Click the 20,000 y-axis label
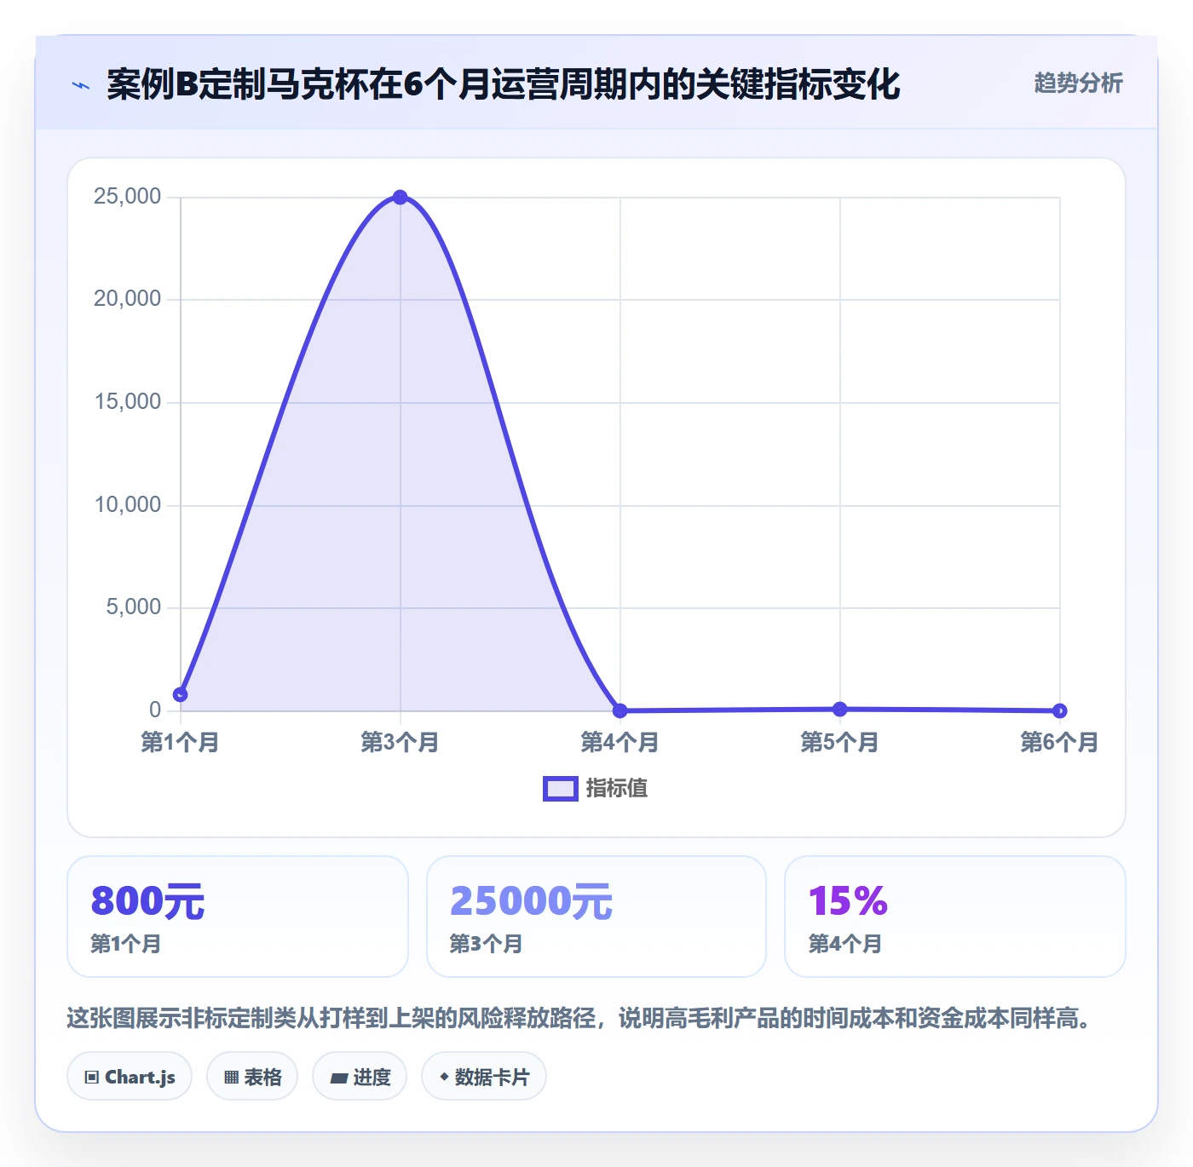This screenshot has height=1167, width=1193. (127, 299)
